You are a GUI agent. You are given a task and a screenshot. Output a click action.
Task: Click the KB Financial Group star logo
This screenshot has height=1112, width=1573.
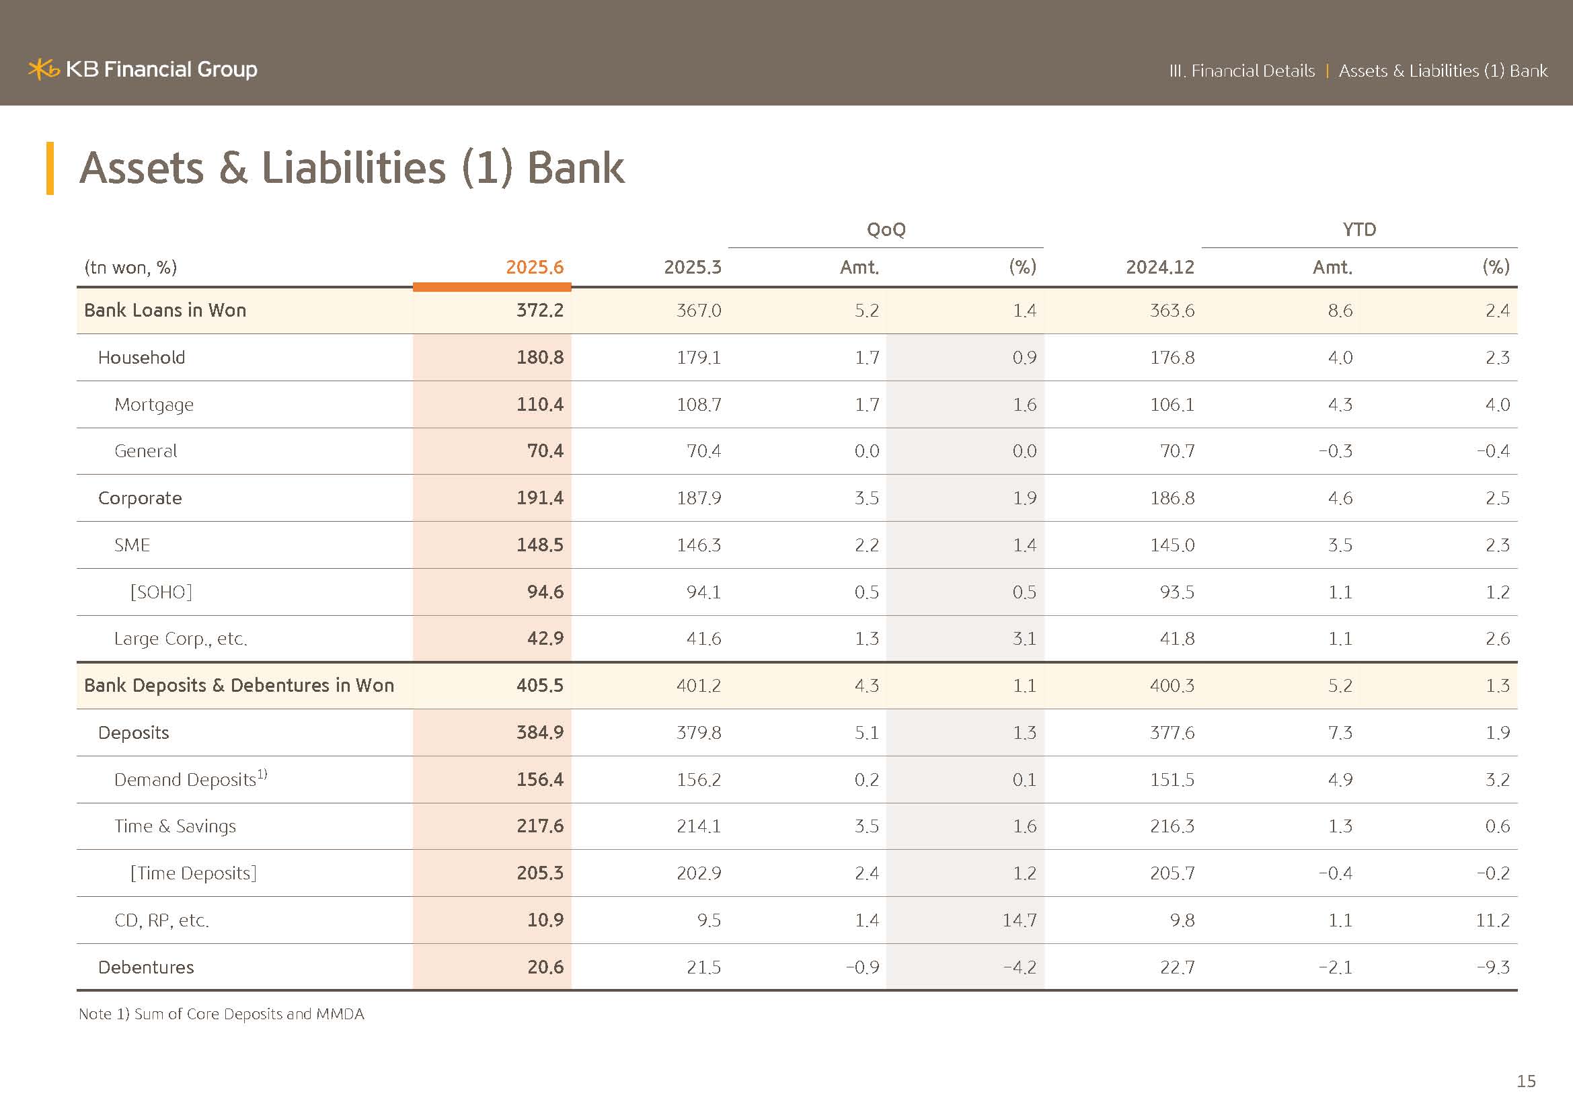click(x=43, y=69)
